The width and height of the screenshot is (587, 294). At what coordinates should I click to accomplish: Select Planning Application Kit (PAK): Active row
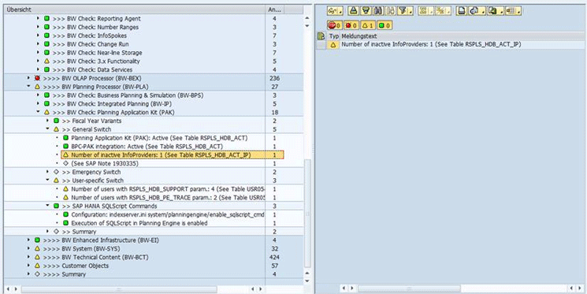159,138
